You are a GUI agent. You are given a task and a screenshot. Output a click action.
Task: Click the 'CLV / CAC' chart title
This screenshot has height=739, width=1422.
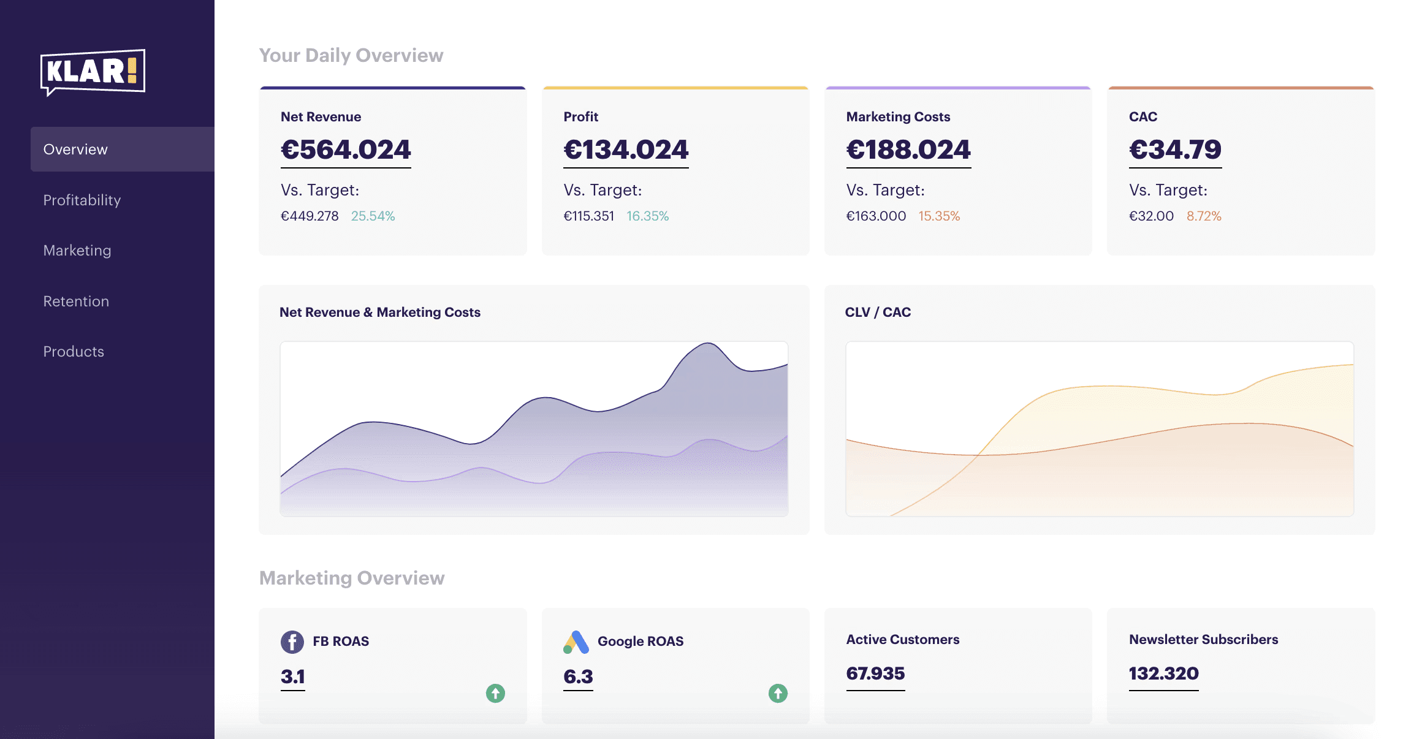pos(878,313)
